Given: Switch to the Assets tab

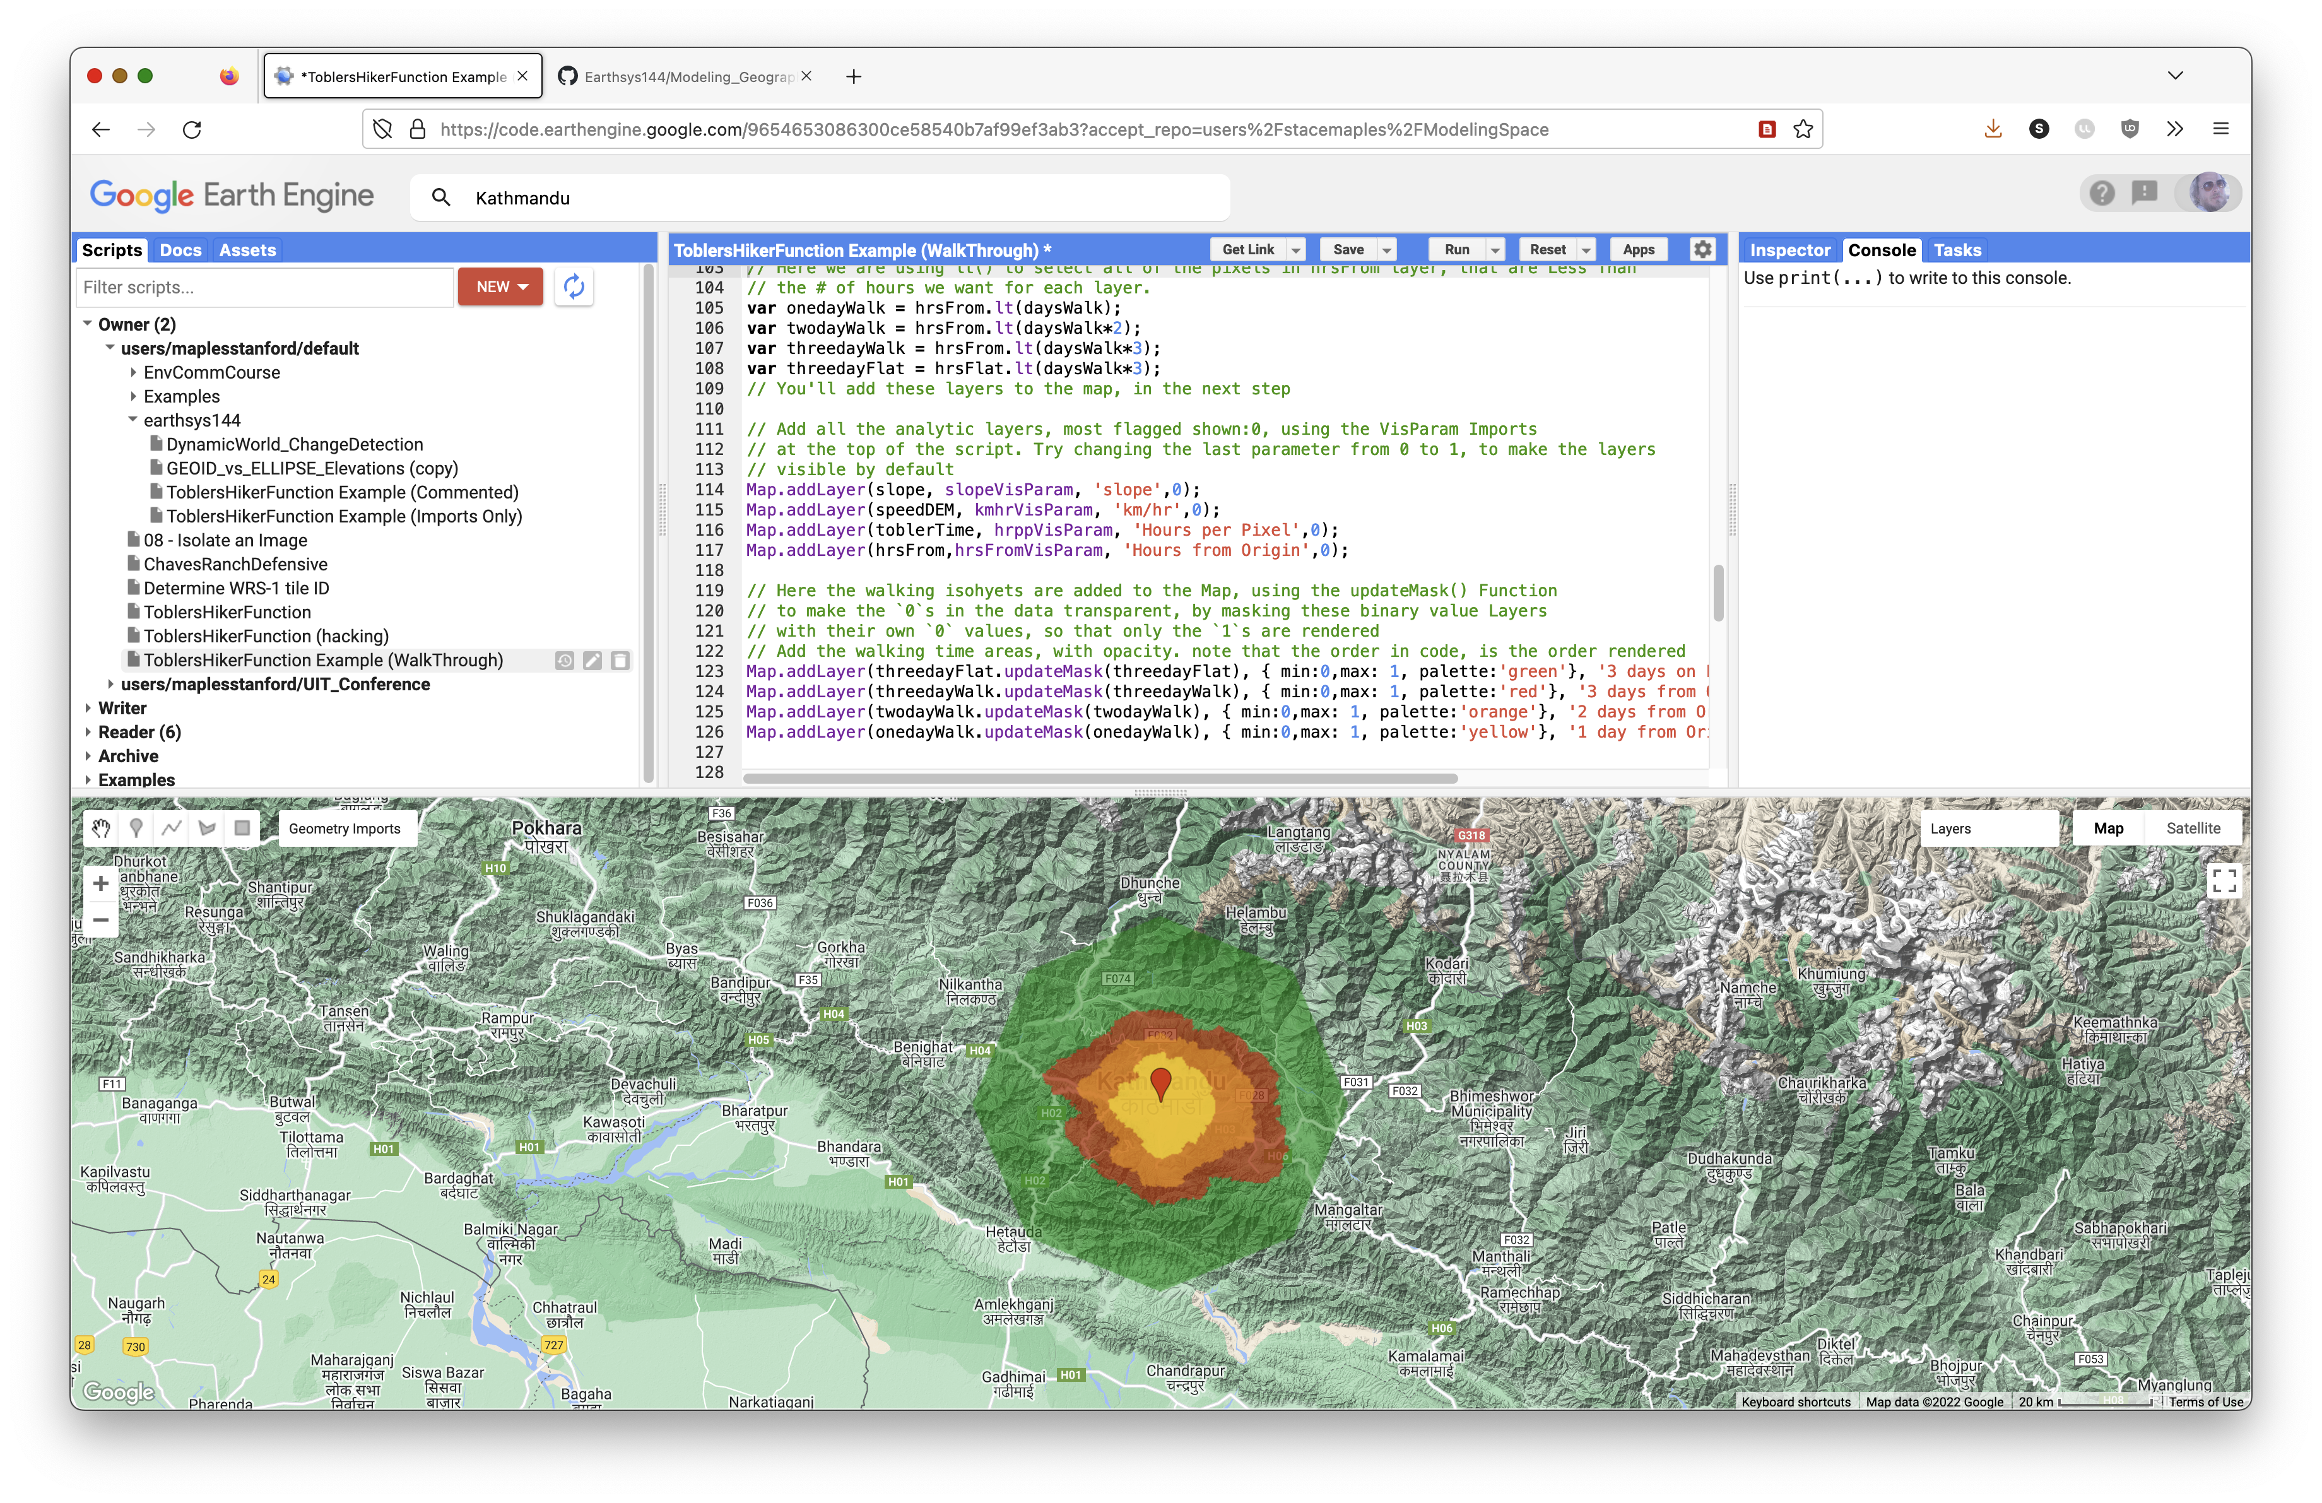Looking at the screenshot, I should (247, 250).
